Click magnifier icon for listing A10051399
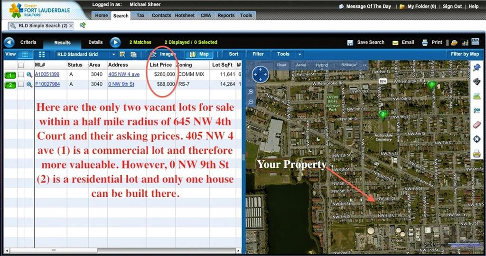The width and height of the screenshot is (486, 256). coord(29,74)
